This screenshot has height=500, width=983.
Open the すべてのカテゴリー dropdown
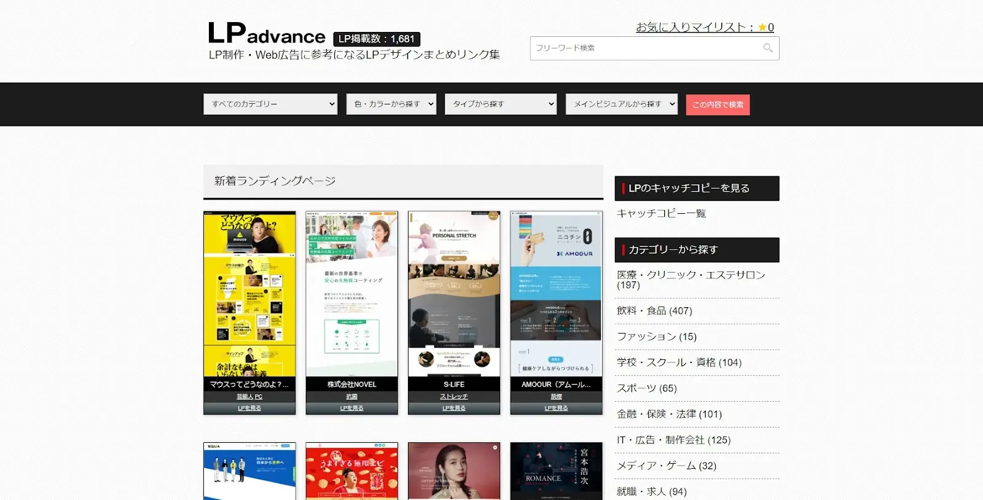[270, 104]
